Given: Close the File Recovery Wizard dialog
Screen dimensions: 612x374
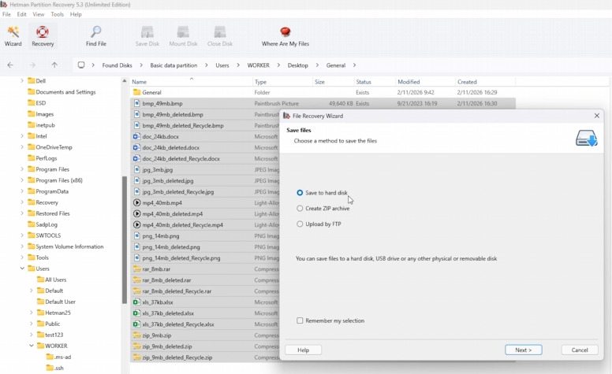Looking at the screenshot, I should coord(596,116).
